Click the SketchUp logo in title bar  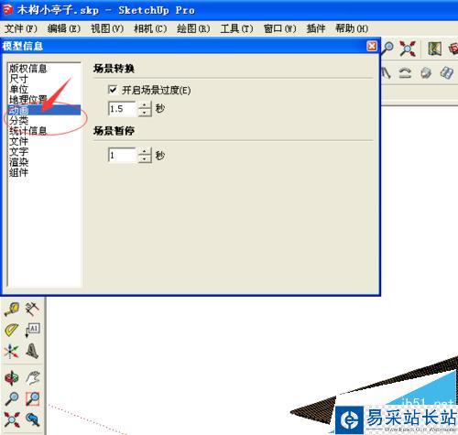(x=7, y=9)
